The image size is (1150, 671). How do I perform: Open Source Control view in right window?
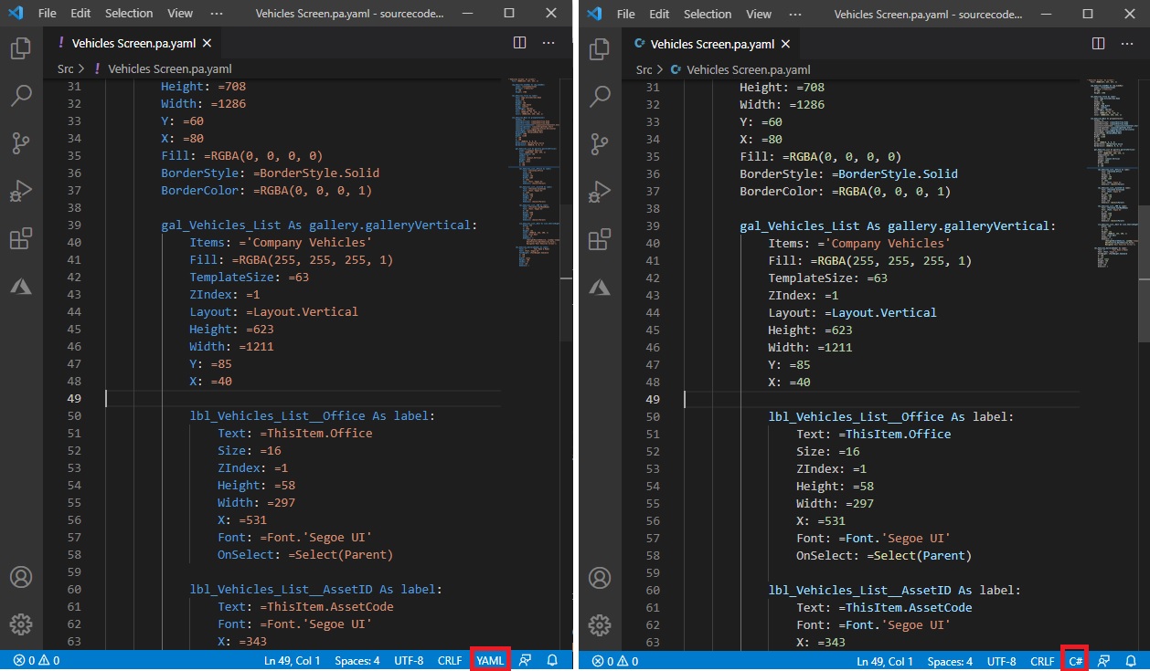tap(599, 143)
